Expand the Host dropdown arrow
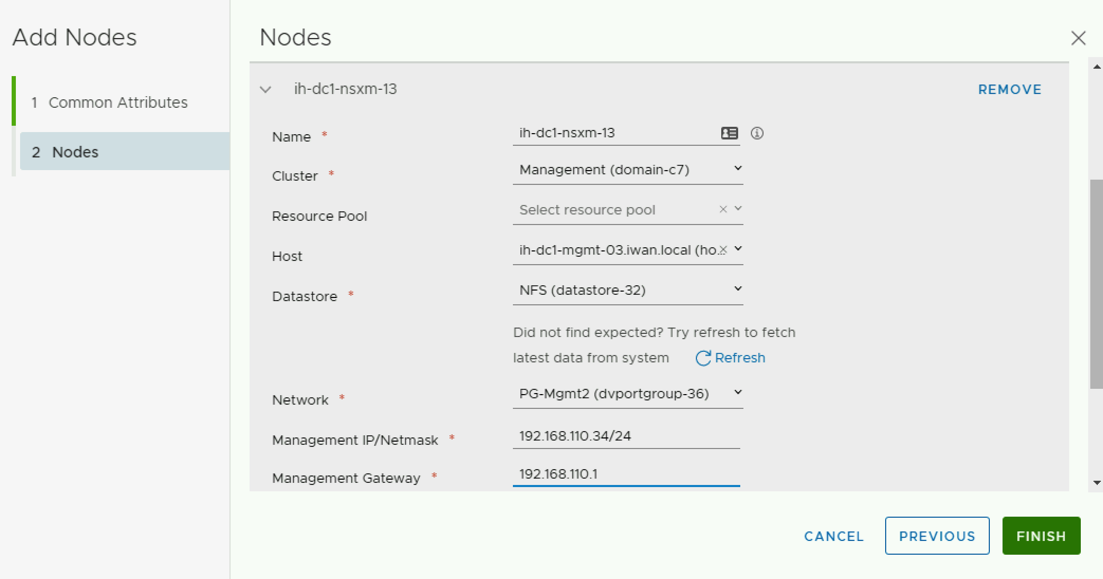Viewport: 1103px width, 579px height. 738,249
